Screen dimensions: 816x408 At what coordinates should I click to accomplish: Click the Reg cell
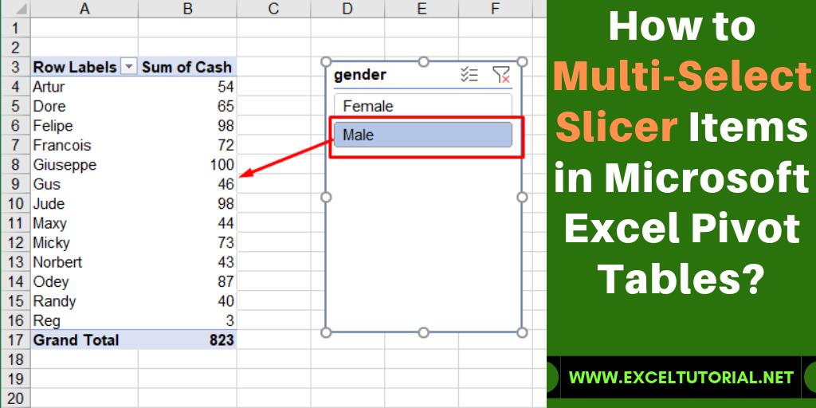pyautogui.click(x=84, y=320)
